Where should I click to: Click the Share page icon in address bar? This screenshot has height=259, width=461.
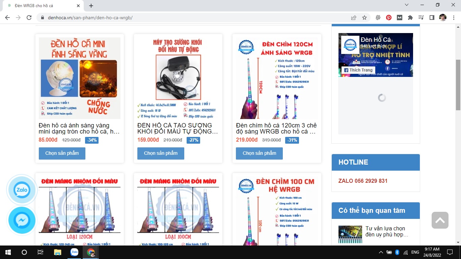pyautogui.click(x=354, y=18)
